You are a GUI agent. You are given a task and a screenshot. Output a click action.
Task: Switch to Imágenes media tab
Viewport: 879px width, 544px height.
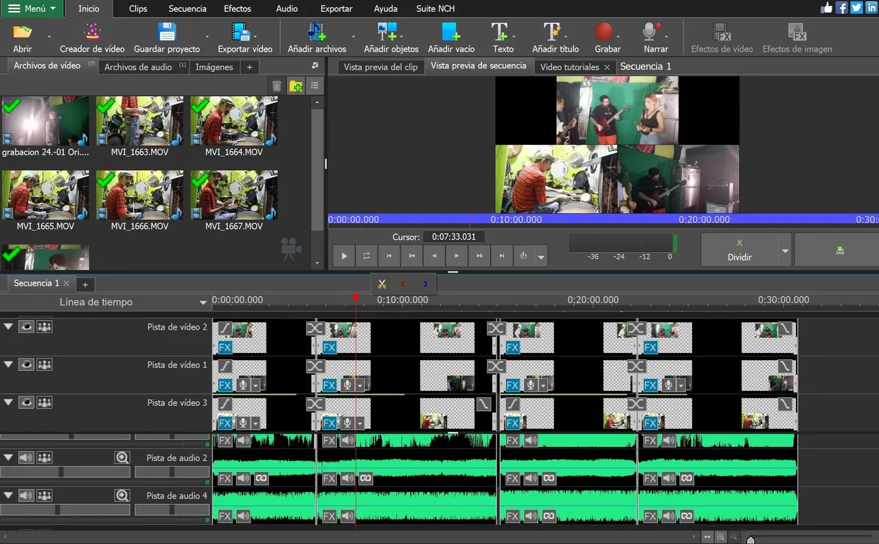[x=214, y=67]
